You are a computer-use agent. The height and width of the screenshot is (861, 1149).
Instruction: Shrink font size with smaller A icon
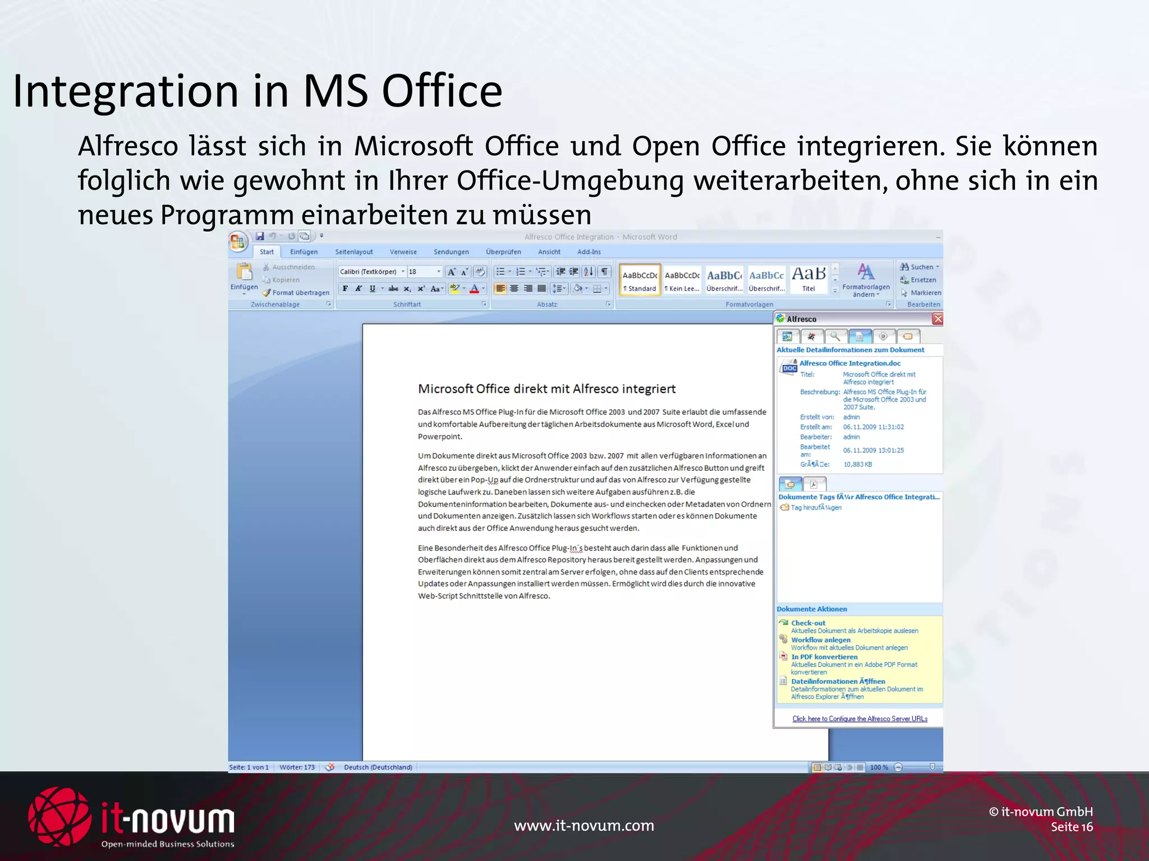(x=465, y=272)
